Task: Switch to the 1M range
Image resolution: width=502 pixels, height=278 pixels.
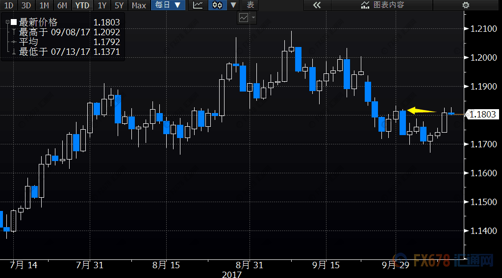Action: (x=44, y=5)
